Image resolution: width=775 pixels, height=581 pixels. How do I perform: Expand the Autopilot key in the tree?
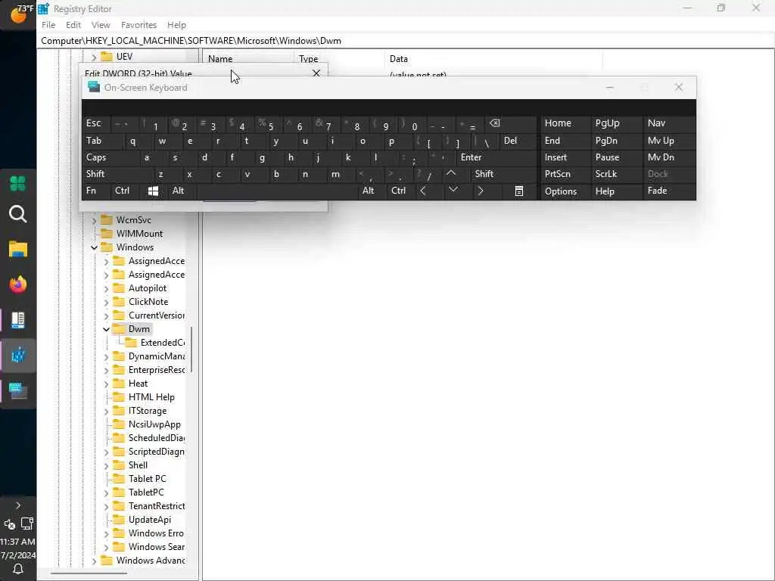click(106, 288)
